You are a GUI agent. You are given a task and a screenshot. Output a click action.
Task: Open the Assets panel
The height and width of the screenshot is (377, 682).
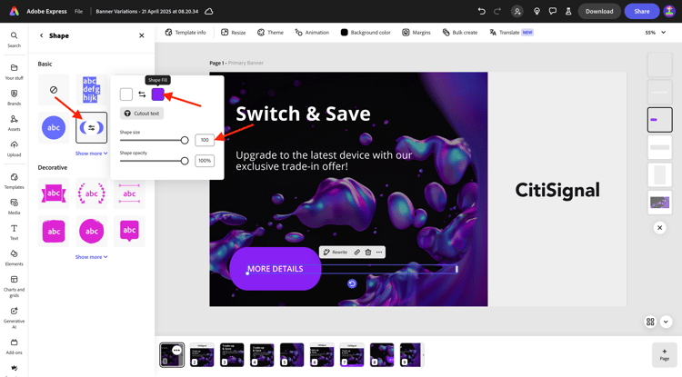click(x=14, y=123)
